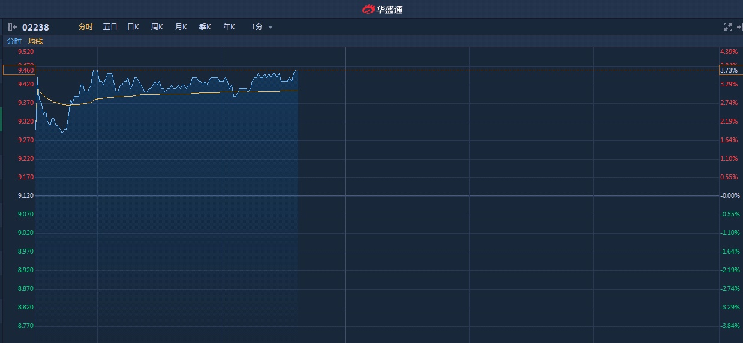Switch to the 五日 five-day tab
This screenshot has height=343, width=743.
pos(110,27)
